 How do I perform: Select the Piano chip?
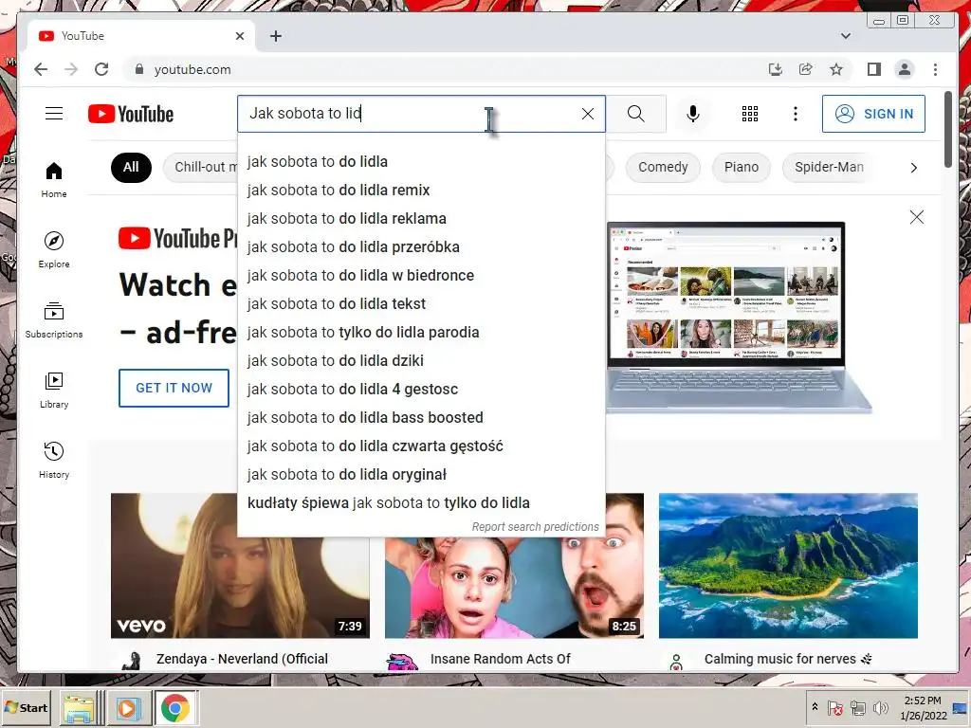tap(742, 167)
